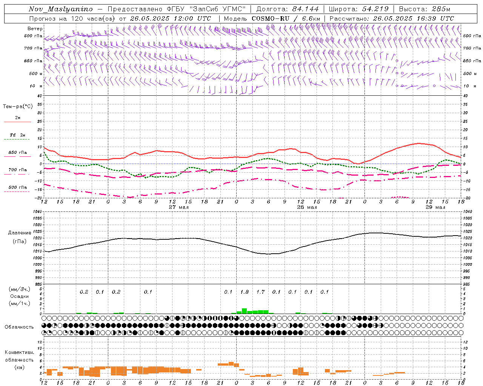Click the '1040' value on left pressure axis
The width and height of the screenshot is (483, 386).
[x=37, y=212]
